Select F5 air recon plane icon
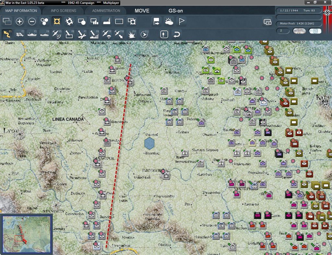The image size is (332, 255). [57, 34]
